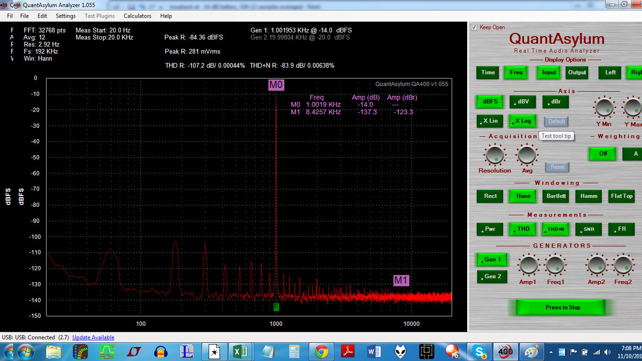Open the File menu
Screen dimensions: 642x361
[24, 16]
